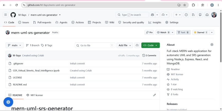The image size is (222, 111).
Task: Reload the page in the browser
Action: click(x=17, y=5)
